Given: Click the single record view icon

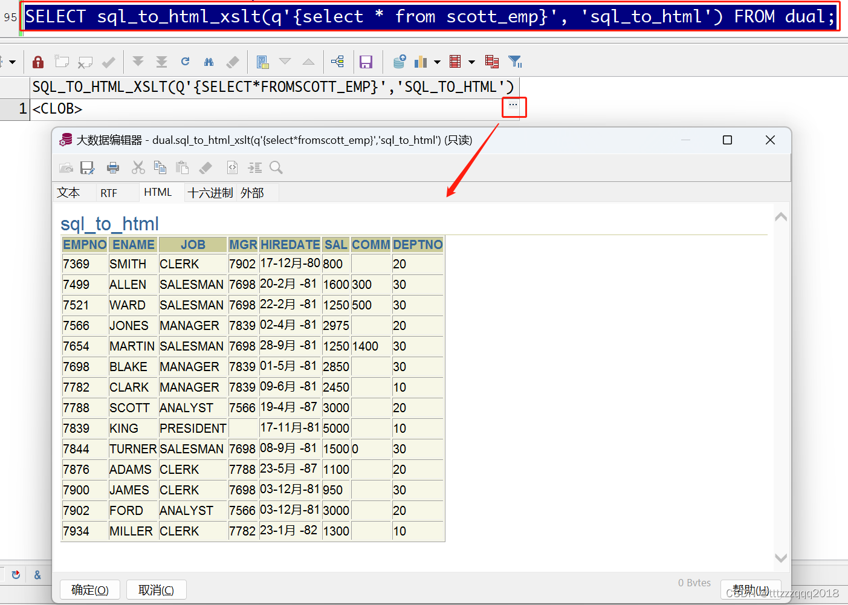Looking at the screenshot, I should coord(262,62).
